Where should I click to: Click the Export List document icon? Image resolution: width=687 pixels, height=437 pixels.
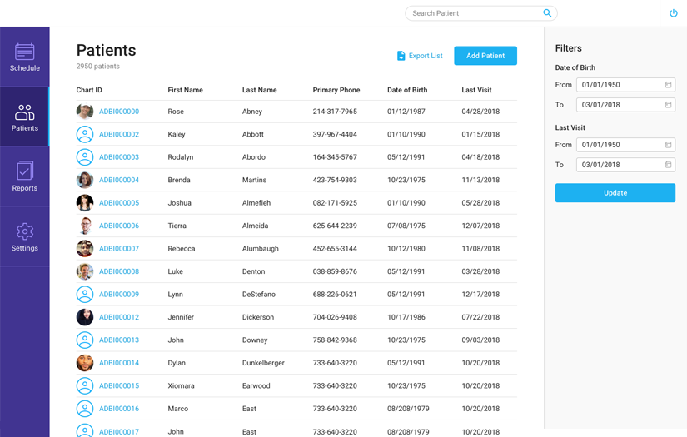click(401, 56)
